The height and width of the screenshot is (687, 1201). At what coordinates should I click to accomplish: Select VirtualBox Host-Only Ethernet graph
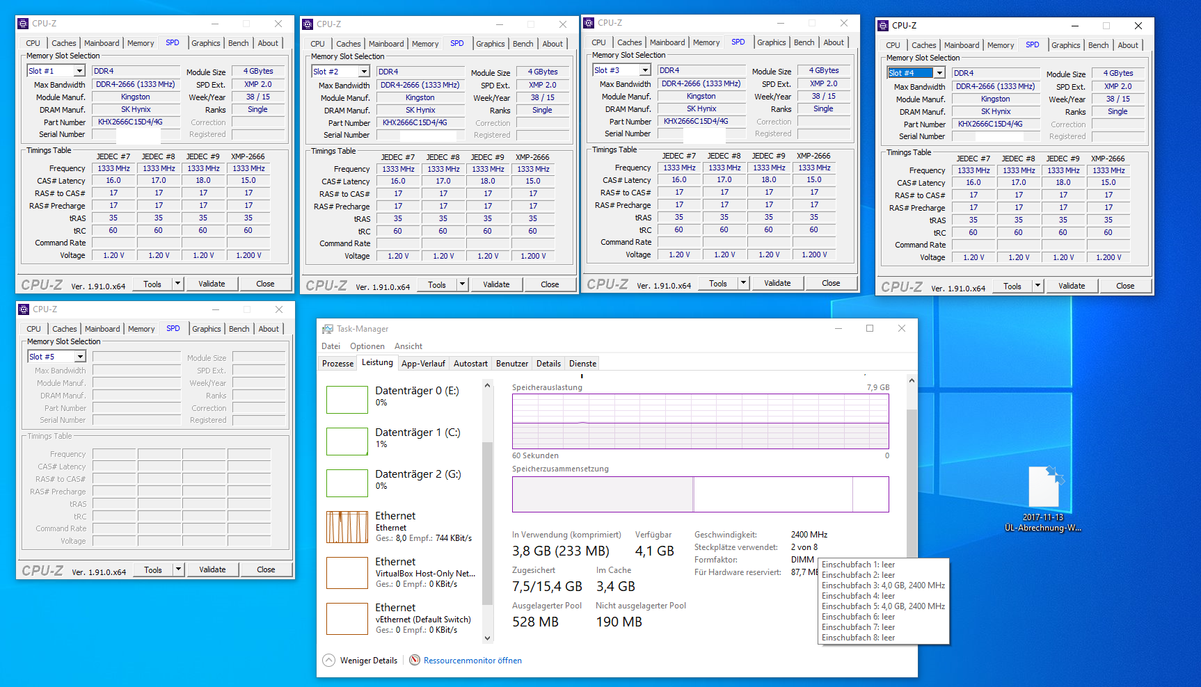click(347, 573)
